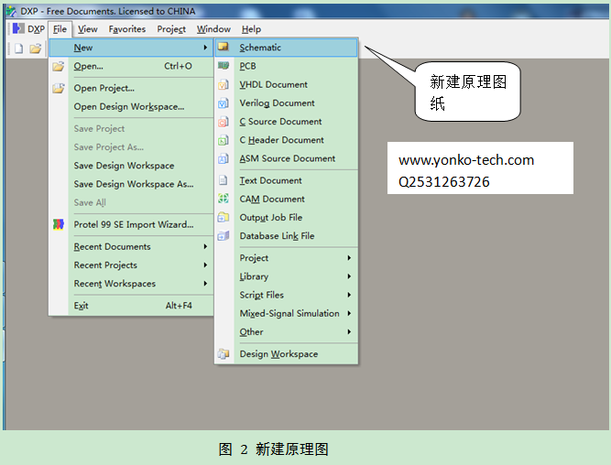This screenshot has width=611, height=465.
Task: Choose PCB from the New submenu
Action: (x=286, y=66)
